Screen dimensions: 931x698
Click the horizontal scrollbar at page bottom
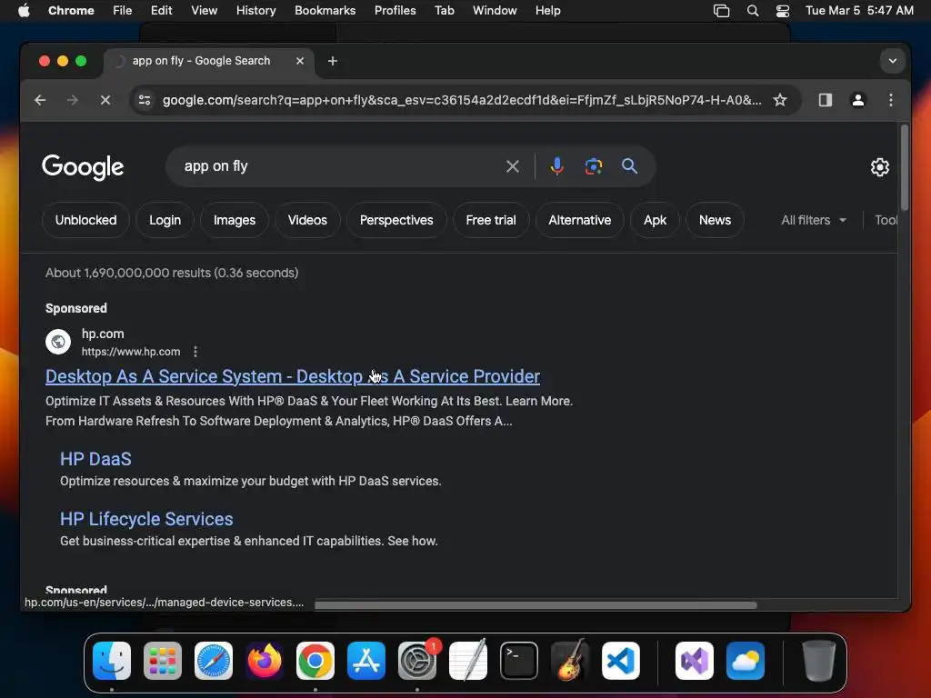[x=536, y=605]
